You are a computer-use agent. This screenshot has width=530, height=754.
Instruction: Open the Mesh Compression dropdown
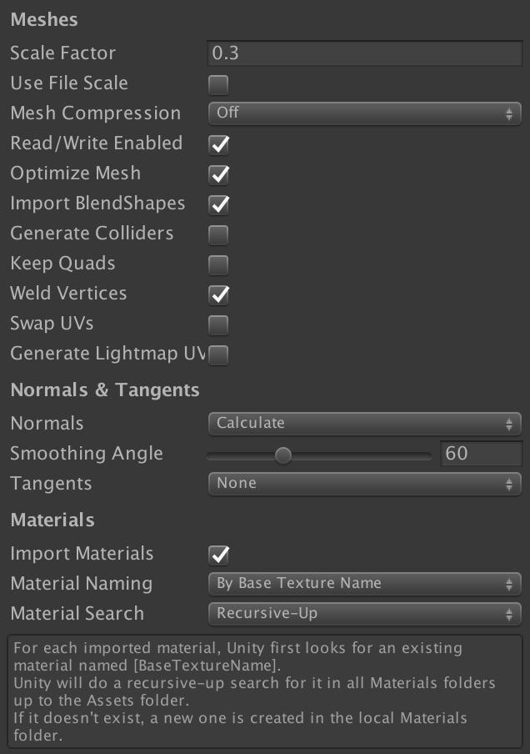click(x=364, y=113)
